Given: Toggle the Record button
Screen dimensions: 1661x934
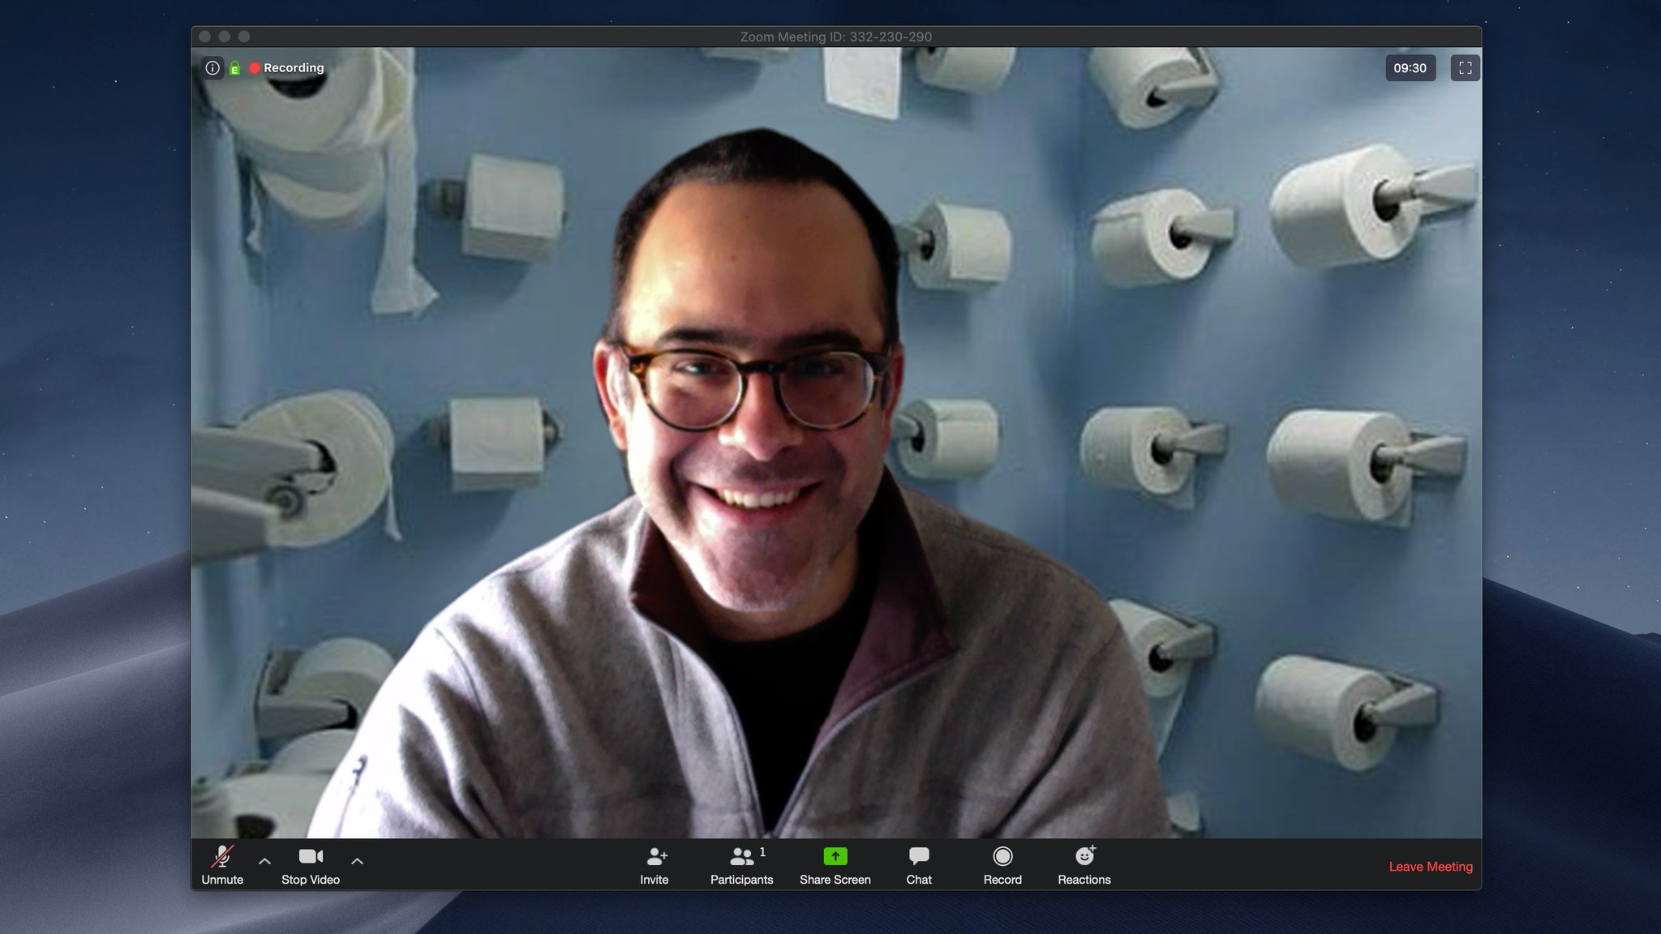Looking at the screenshot, I should 1002,865.
